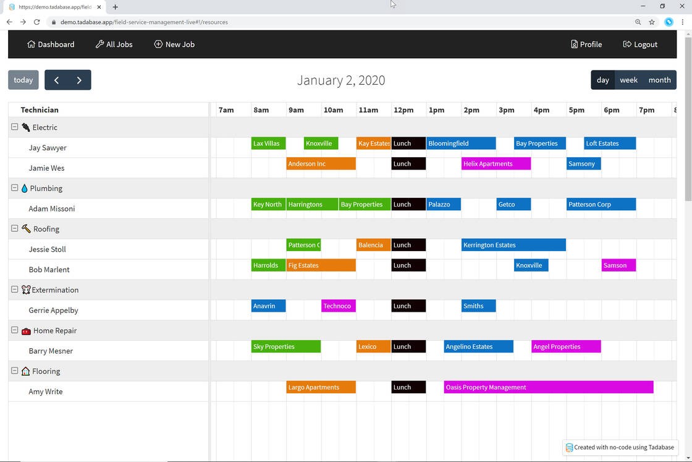Open Profile using the profile icon
Image resolution: width=692 pixels, height=462 pixels.
coord(573,44)
